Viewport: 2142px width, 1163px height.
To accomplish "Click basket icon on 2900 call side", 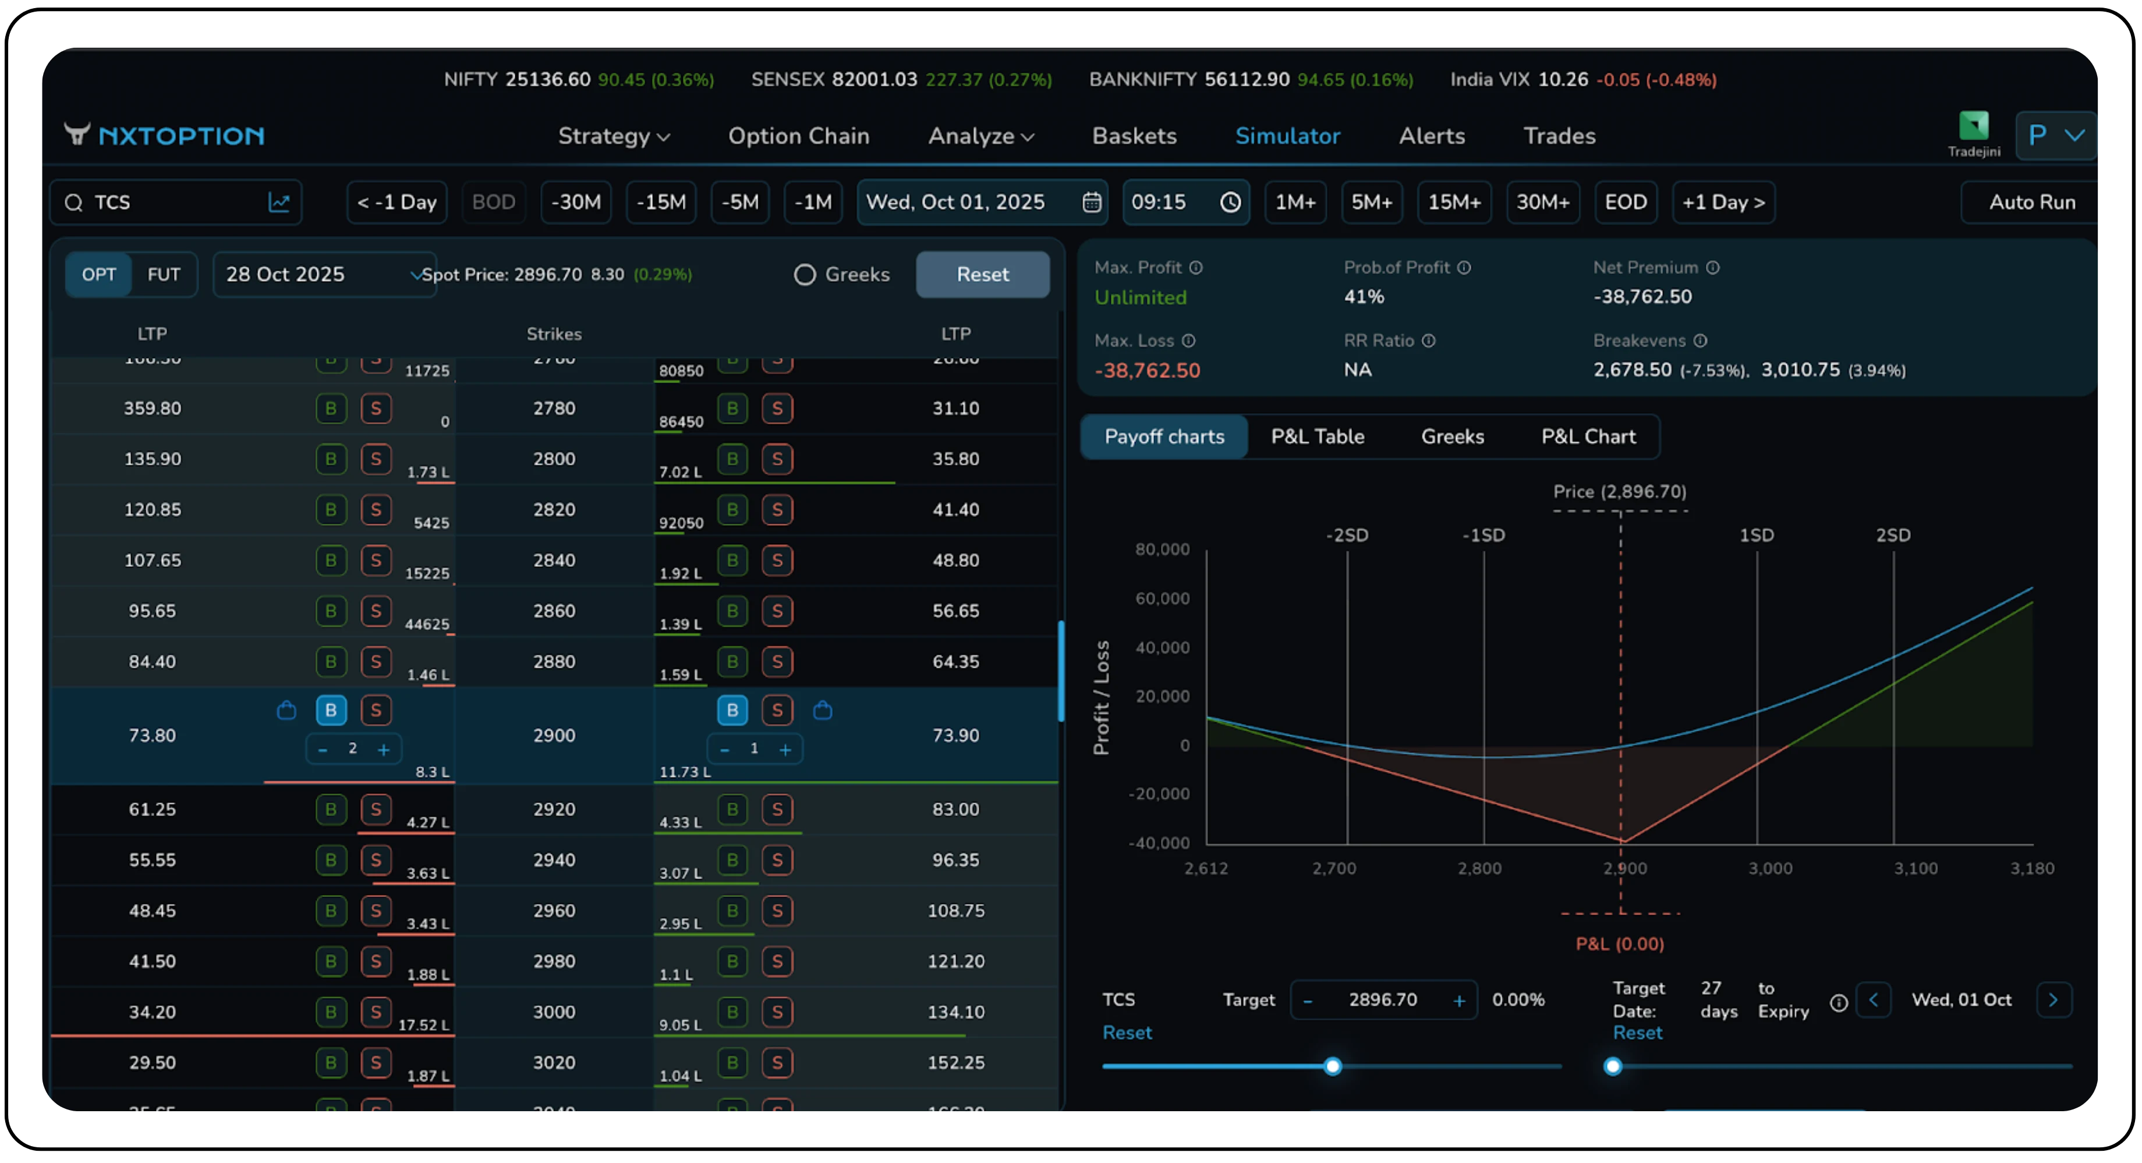I will click(286, 711).
